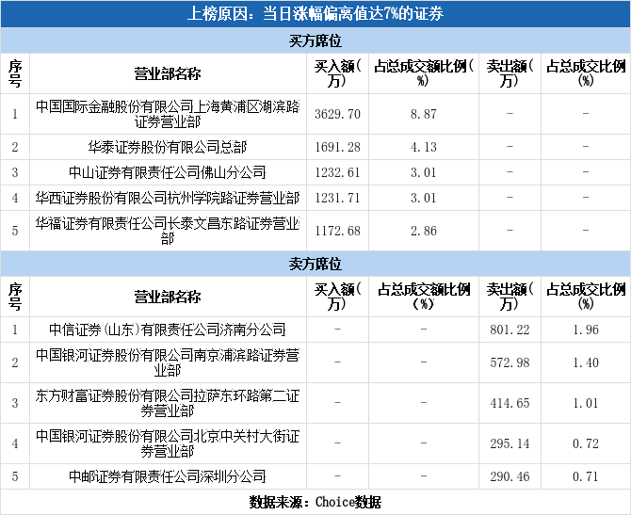Screen dimensions: 631x515
Task: Click 东方财富证券股份有限公司拉萨东环路第二证券营业部 seller row
Action: pyautogui.click(x=315, y=403)
